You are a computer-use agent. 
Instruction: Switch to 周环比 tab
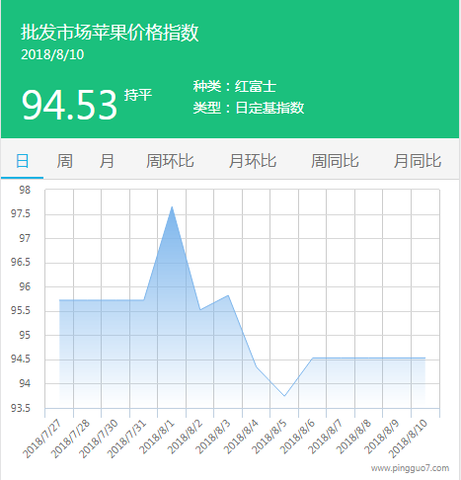170,161
